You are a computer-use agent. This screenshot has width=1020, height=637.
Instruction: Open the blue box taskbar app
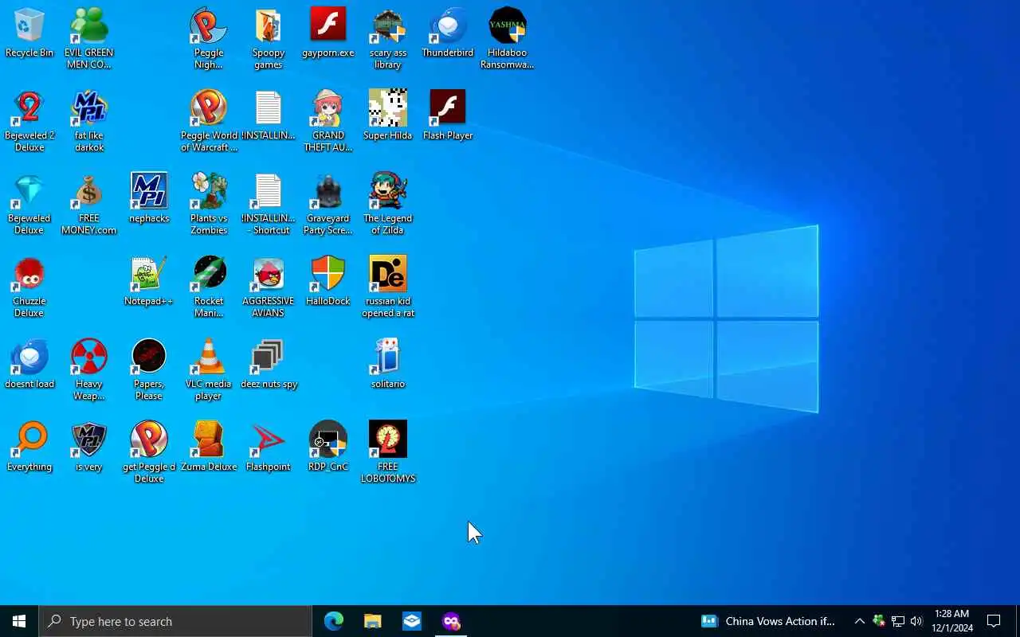click(412, 621)
